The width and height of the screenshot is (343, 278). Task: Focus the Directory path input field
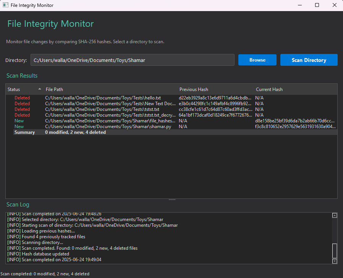coord(132,60)
